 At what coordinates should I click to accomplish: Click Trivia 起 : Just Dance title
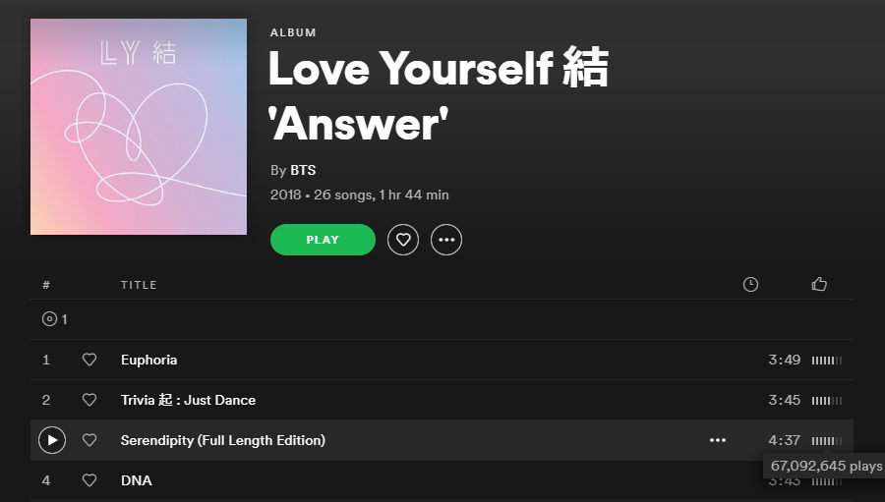click(188, 400)
